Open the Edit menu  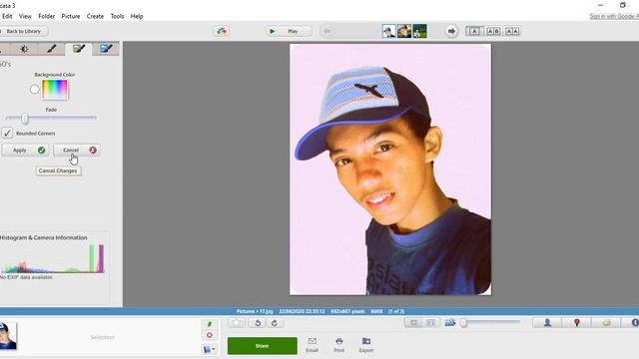point(7,16)
